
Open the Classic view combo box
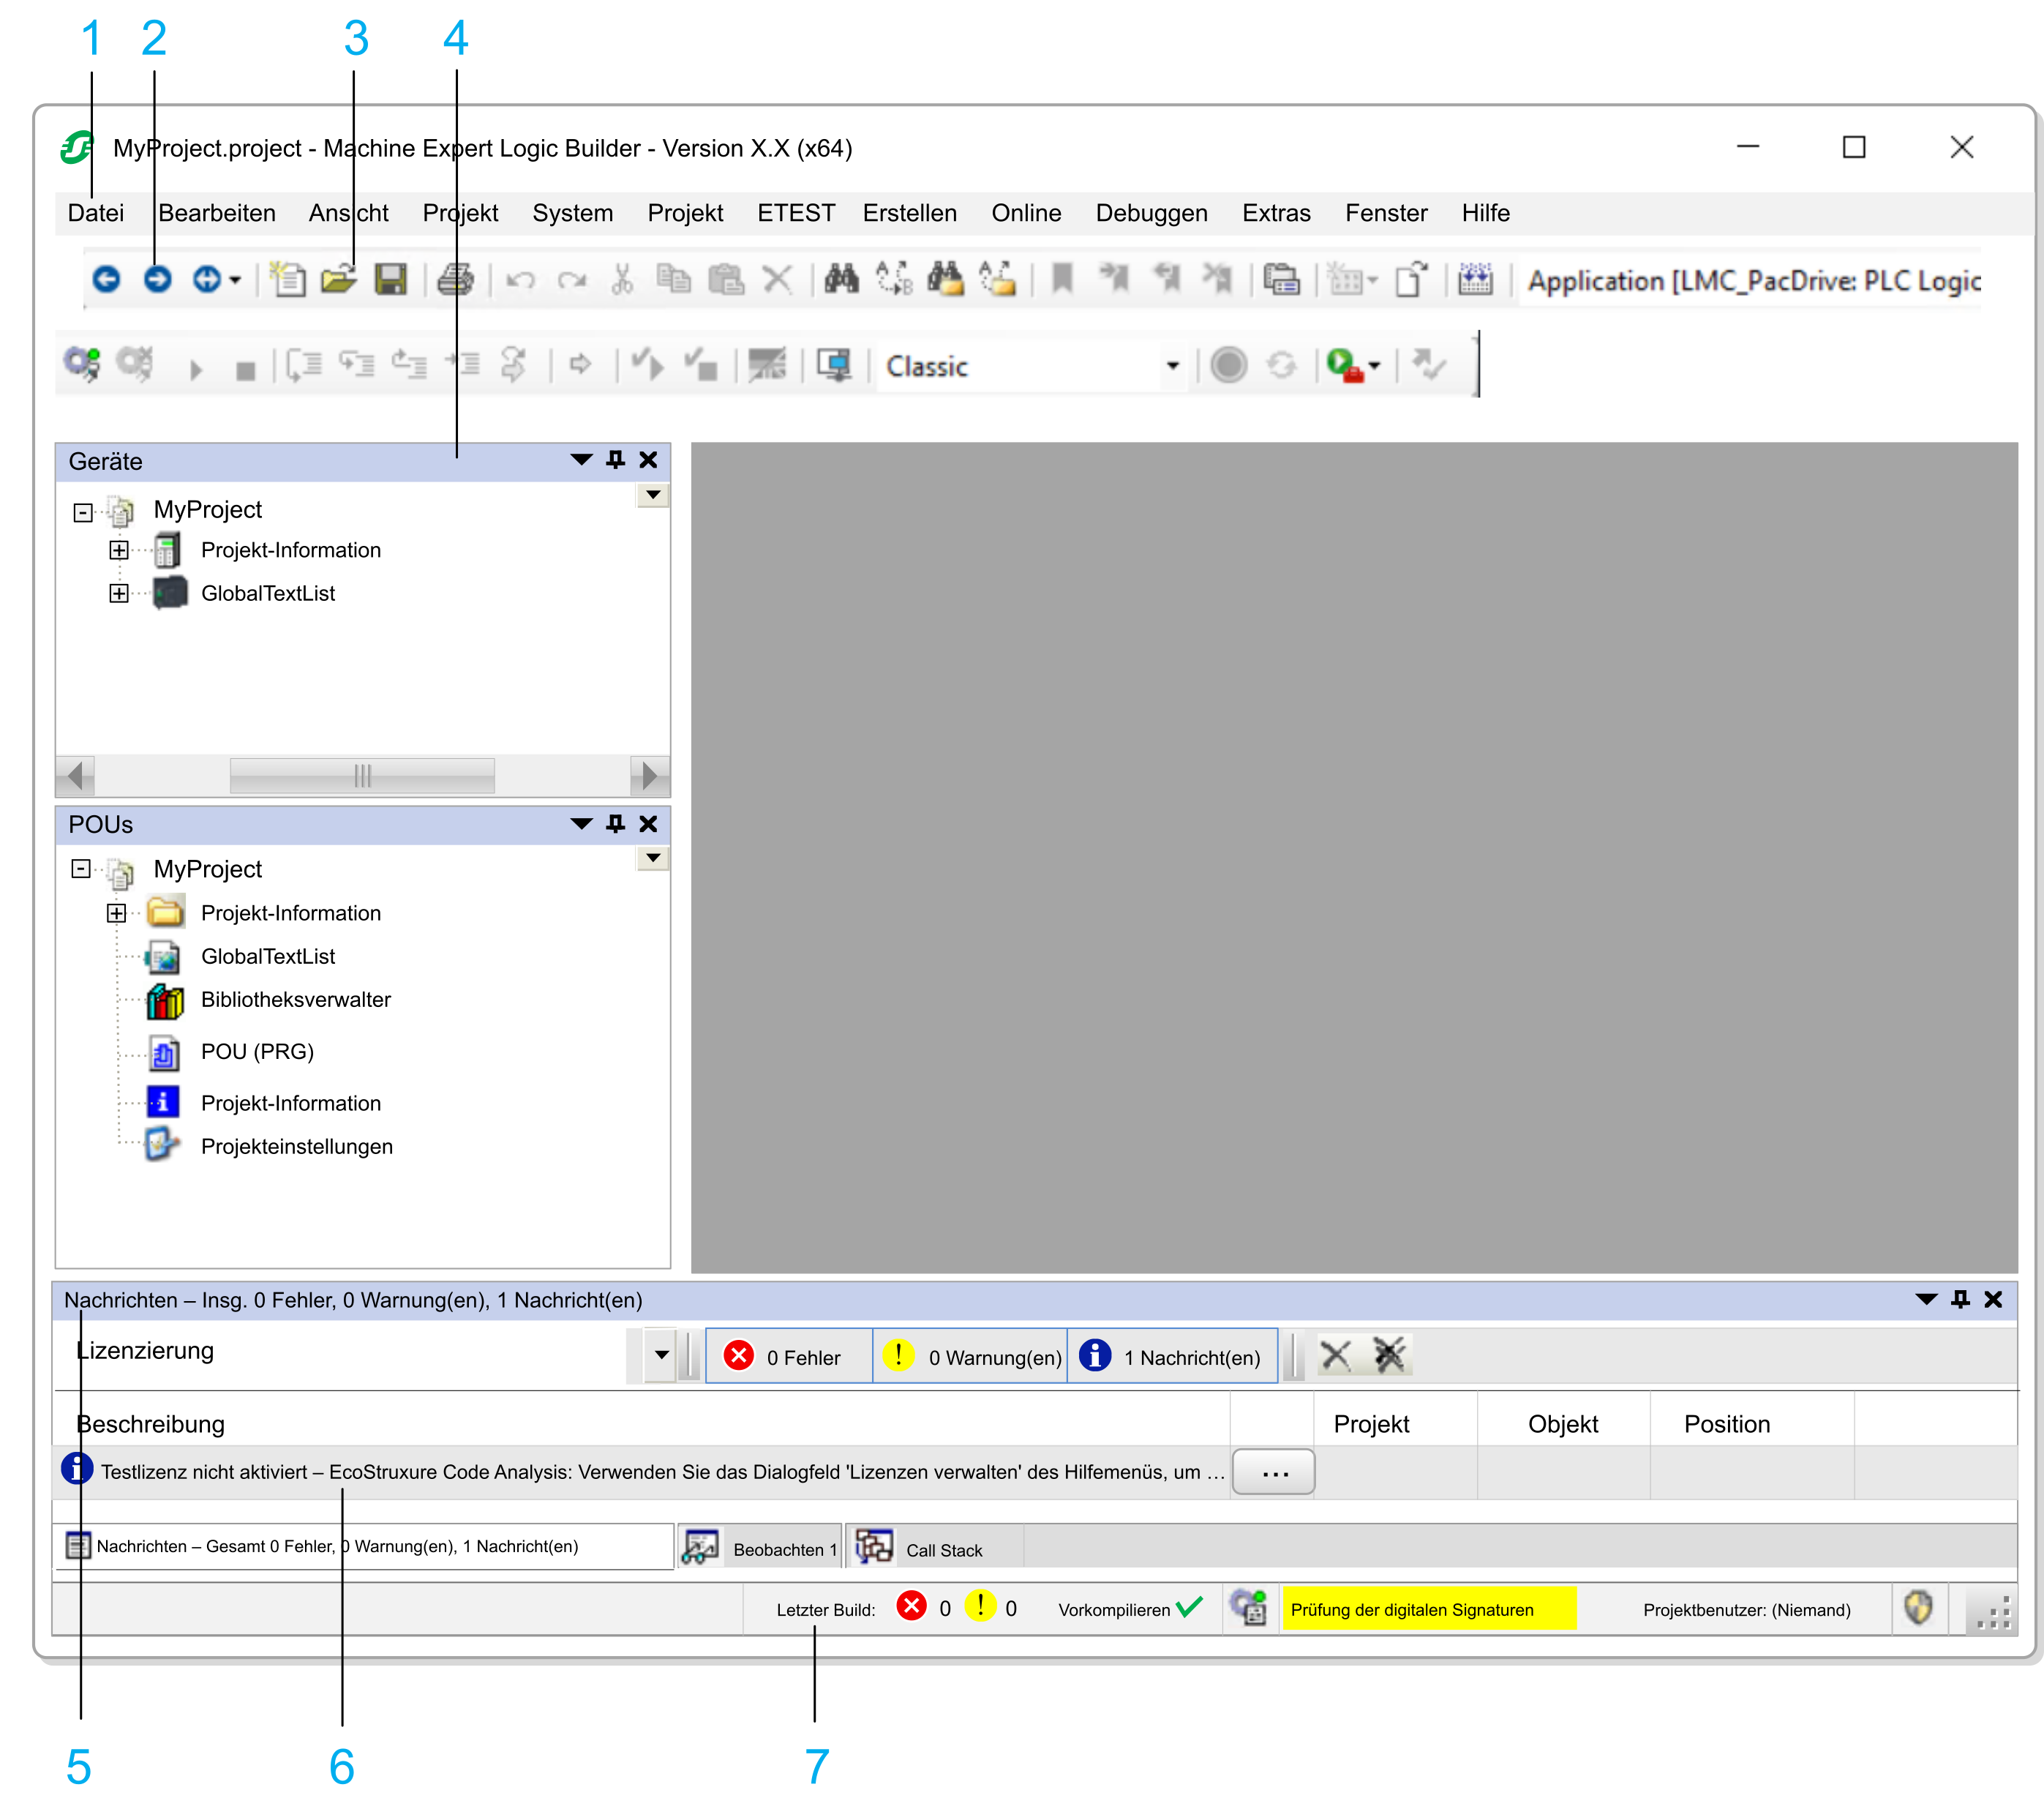1032,366
